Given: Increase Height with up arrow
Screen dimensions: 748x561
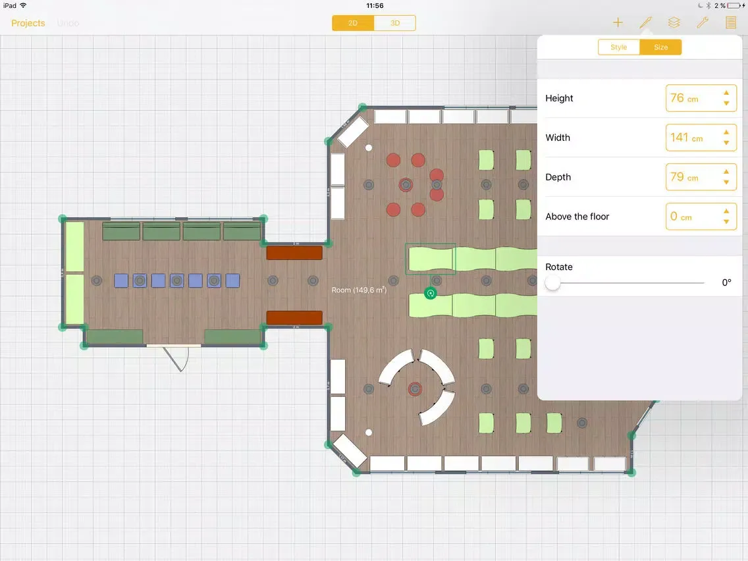Looking at the screenshot, I should tap(726, 93).
